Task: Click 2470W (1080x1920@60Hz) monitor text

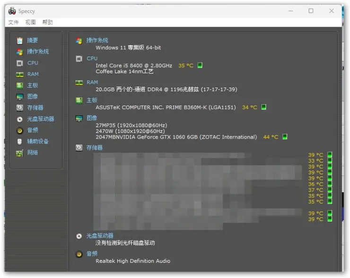Action: (130, 131)
